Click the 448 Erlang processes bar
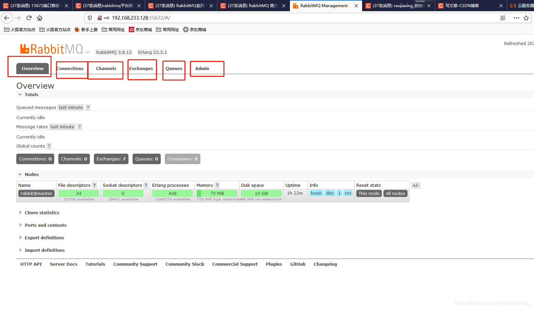 pyautogui.click(x=173, y=193)
